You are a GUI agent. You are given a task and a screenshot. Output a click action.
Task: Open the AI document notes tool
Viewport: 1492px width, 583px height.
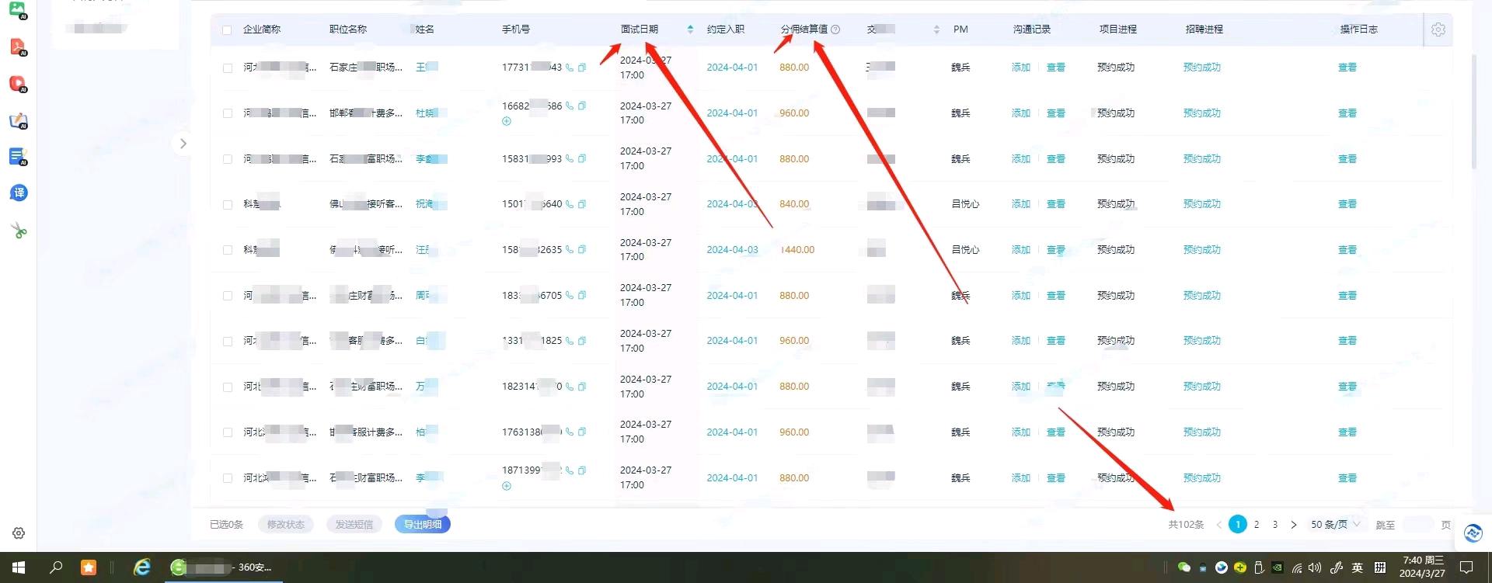point(18,156)
